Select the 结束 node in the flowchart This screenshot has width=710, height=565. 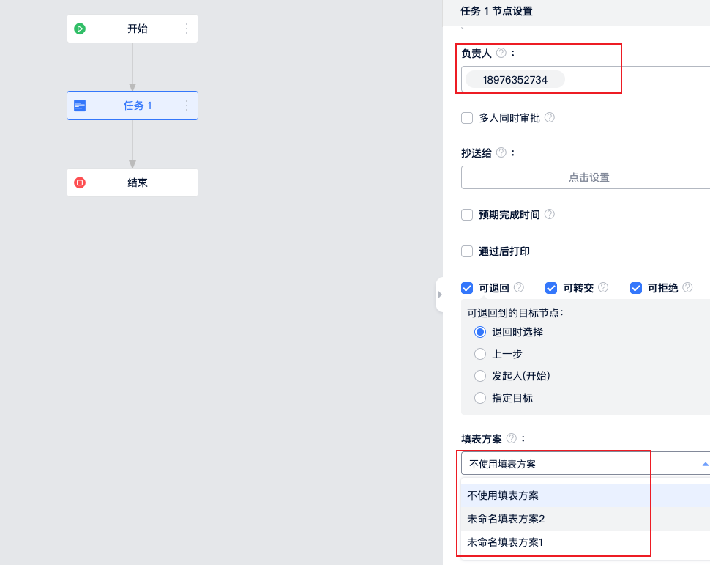pos(137,182)
